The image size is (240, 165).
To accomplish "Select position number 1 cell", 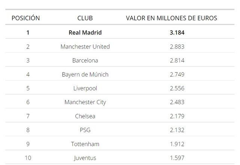I will pyautogui.click(x=28, y=32).
